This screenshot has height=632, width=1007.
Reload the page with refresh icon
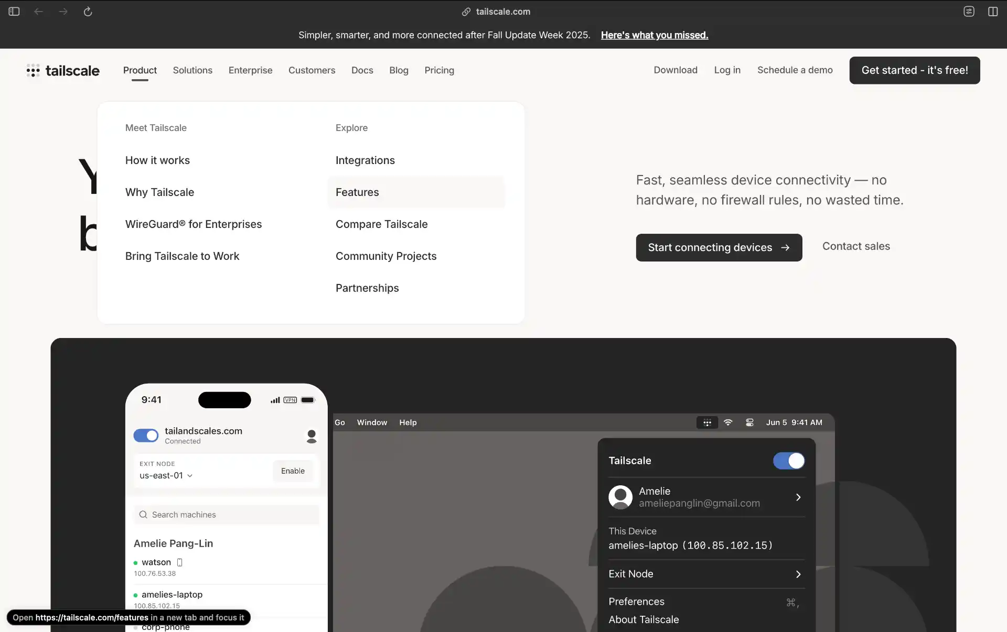[88, 12]
